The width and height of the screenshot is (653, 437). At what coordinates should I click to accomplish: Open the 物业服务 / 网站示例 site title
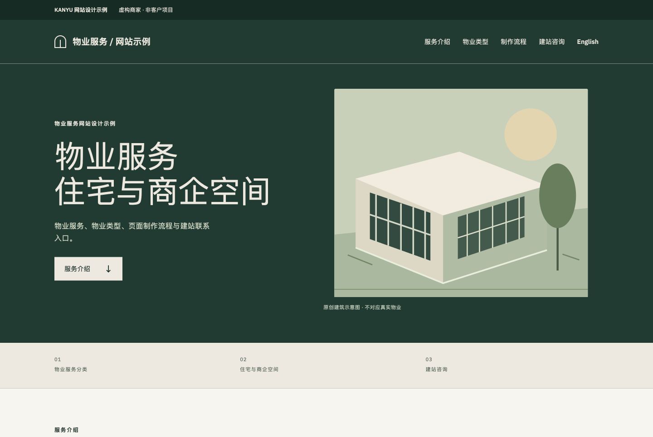pyautogui.click(x=111, y=42)
